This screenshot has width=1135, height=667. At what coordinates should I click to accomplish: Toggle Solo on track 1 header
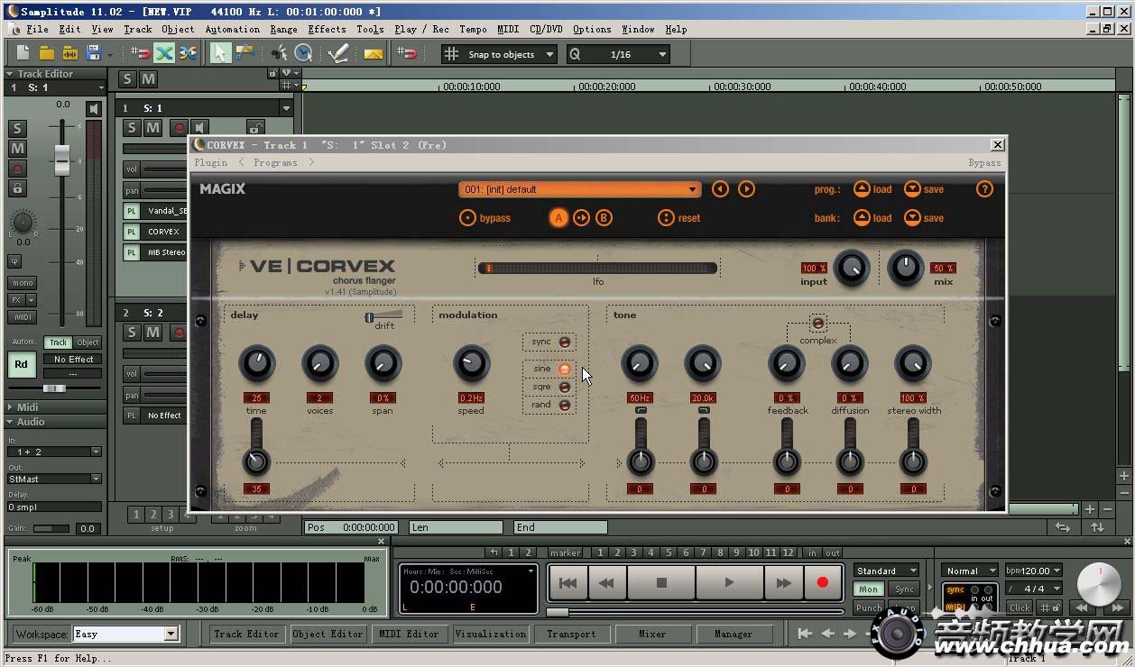point(132,128)
